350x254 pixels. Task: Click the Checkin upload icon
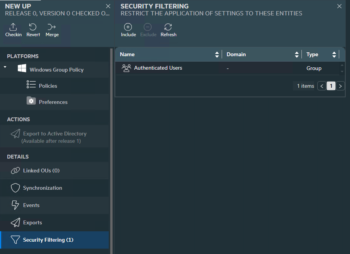[x=13, y=27]
